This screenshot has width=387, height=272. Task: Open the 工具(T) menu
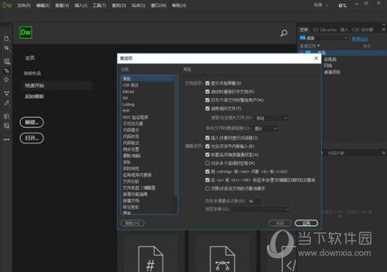pos(99,6)
